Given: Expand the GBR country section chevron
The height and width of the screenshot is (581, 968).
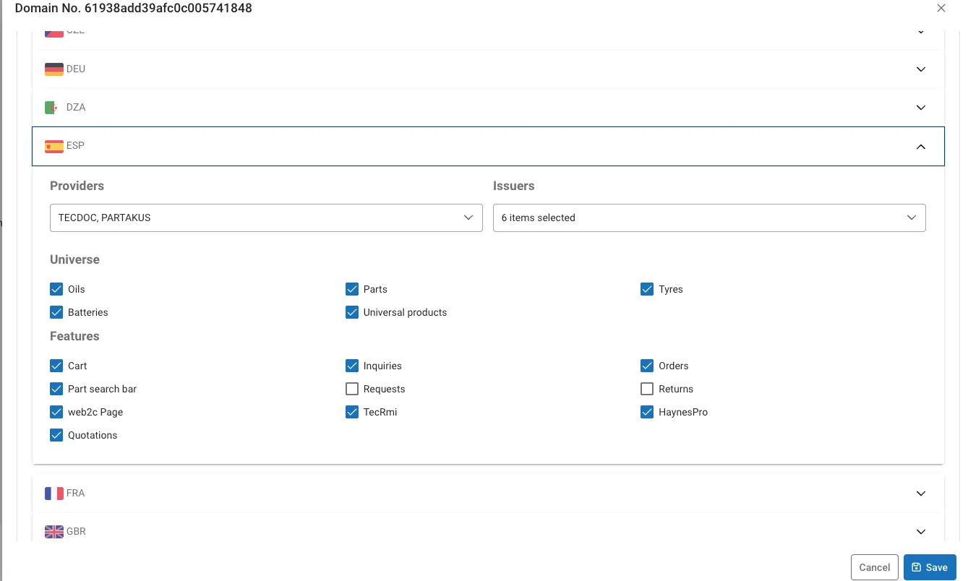Looking at the screenshot, I should 921,532.
